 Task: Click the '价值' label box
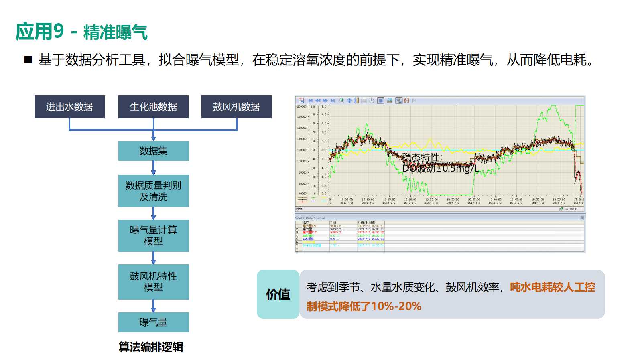pos(278,294)
